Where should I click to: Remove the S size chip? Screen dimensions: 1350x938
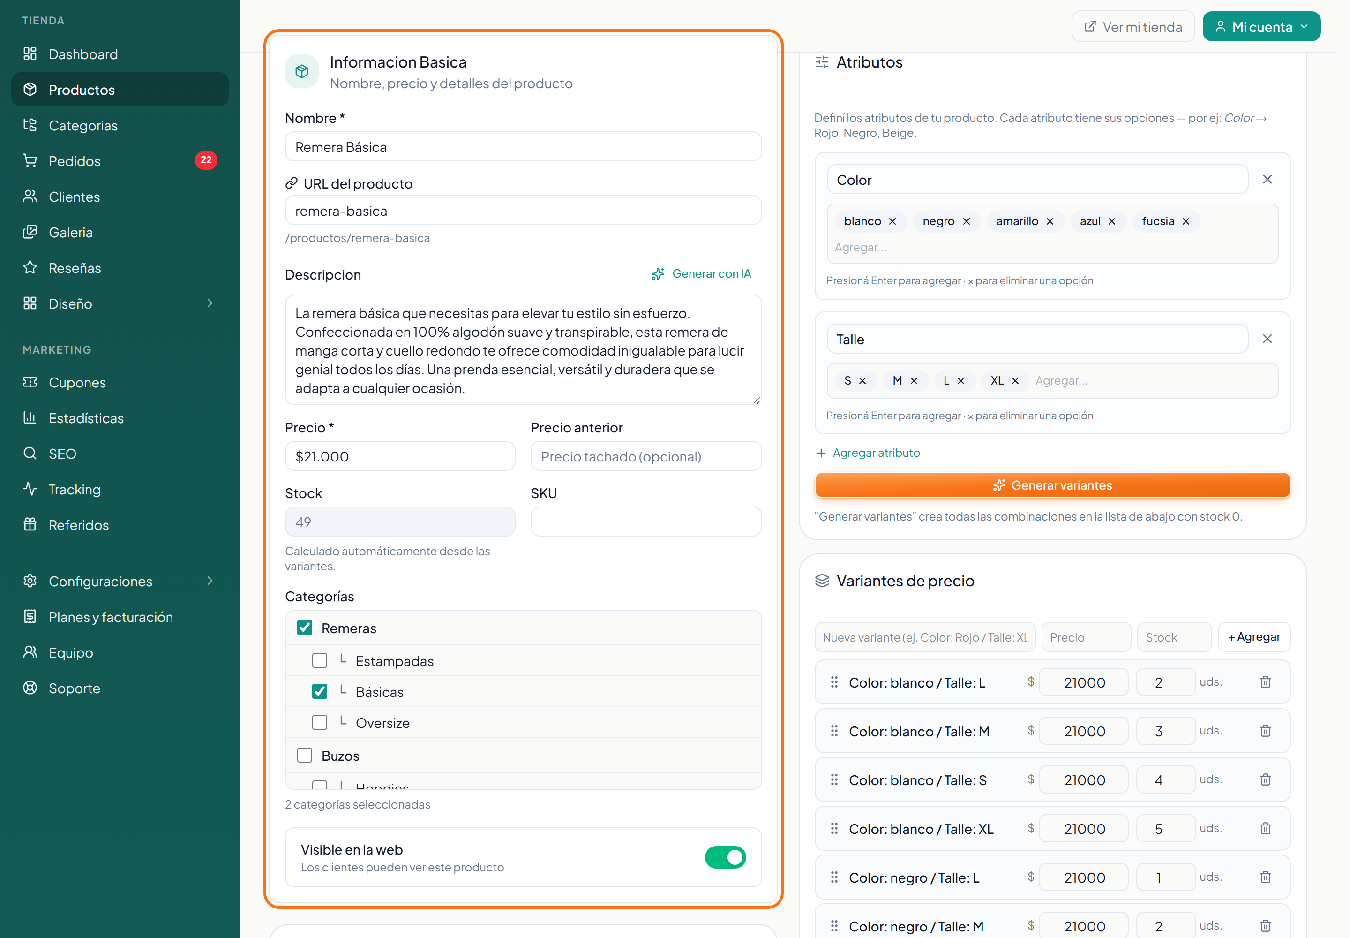862,381
